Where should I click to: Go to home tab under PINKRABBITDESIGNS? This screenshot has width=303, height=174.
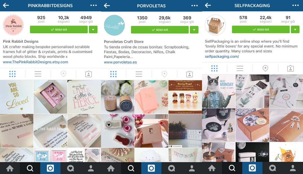click(x=10, y=168)
